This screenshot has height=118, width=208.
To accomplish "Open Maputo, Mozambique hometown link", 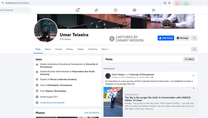I will (56, 91).
